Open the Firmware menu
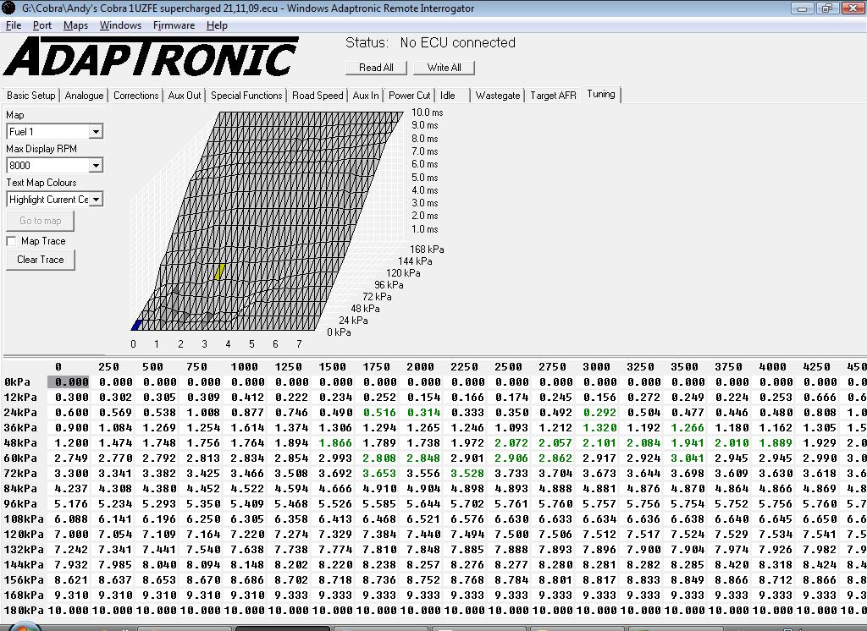Screen dimensions: 867x631 [174, 25]
